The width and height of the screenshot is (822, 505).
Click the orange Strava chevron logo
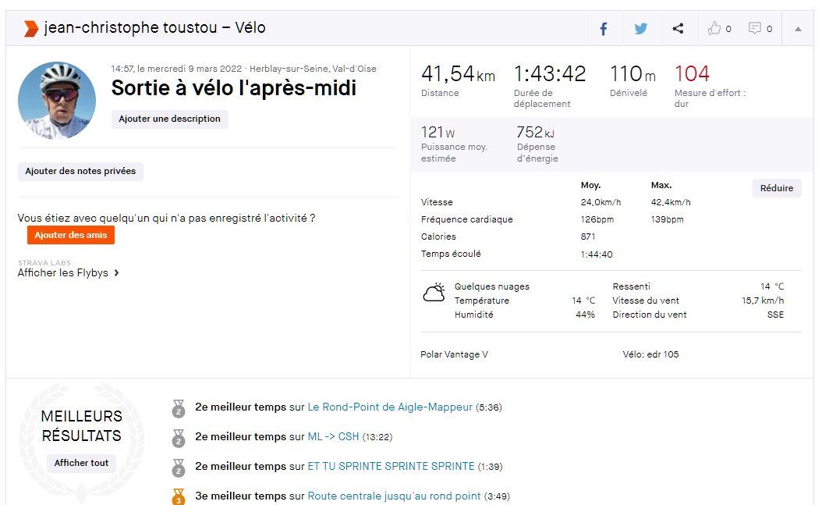click(30, 29)
